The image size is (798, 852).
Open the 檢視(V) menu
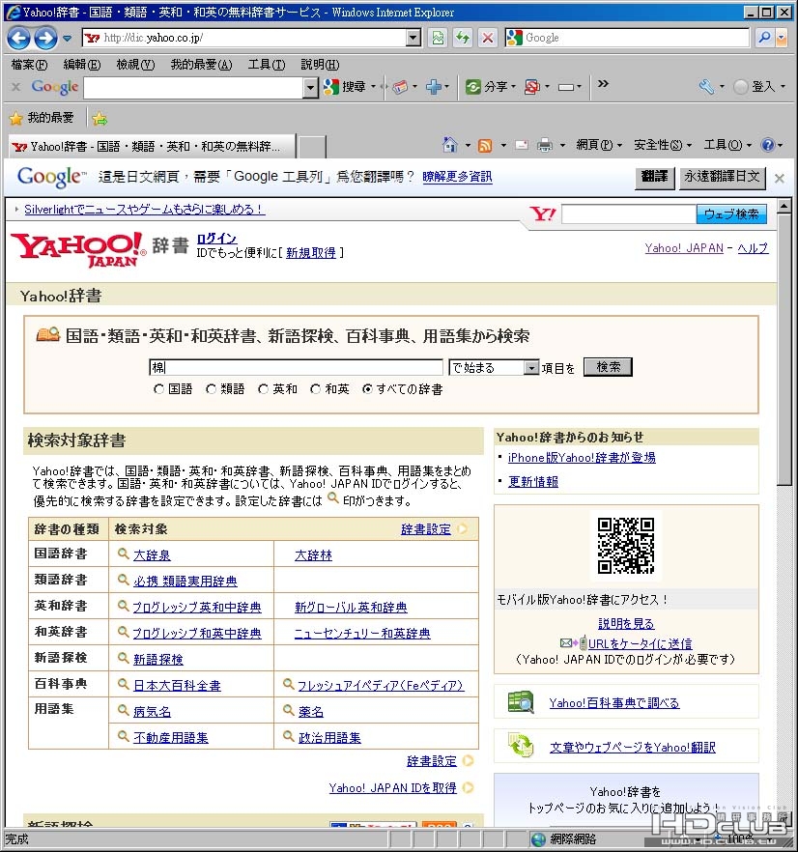click(135, 65)
